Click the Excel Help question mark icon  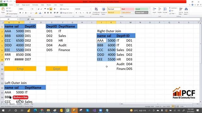click(x=192, y=5)
